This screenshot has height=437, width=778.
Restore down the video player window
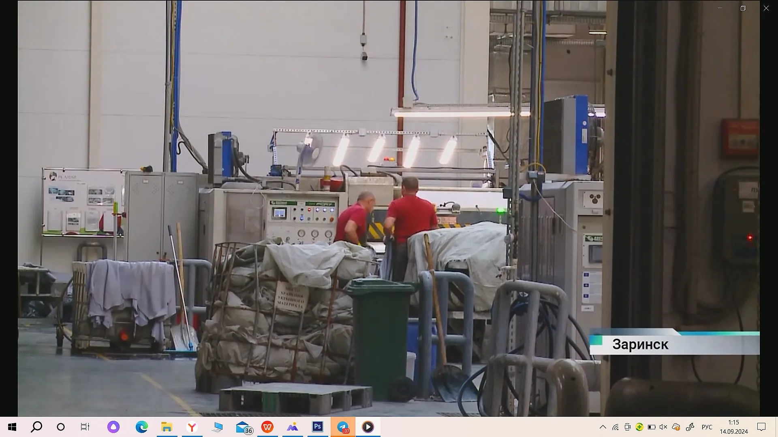coord(743,8)
